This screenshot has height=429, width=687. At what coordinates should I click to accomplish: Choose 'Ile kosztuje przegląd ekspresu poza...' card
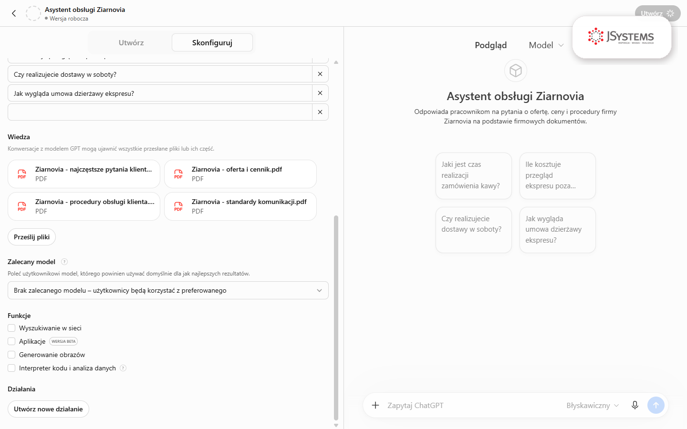point(558,175)
